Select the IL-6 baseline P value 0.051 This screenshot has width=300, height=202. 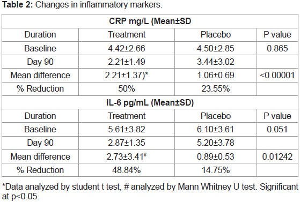[277, 129]
